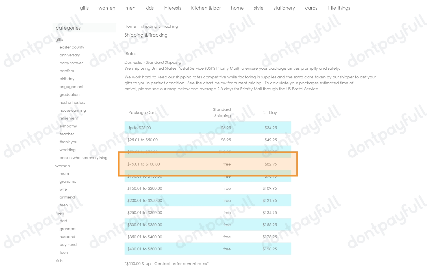Viewport: 430px width, 267px height.
Task: Open the wedding category
Action: tap(68, 150)
